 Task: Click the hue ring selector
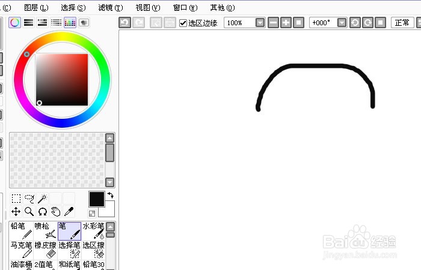(x=26, y=55)
